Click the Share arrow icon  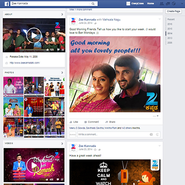pos(106,122)
